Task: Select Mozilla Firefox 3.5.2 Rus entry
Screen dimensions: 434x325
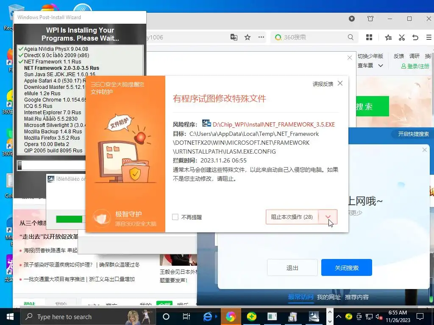Action: (x=52, y=138)
